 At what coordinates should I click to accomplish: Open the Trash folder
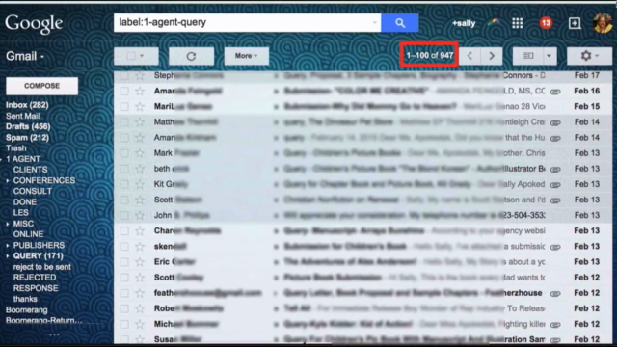(16, 148)
